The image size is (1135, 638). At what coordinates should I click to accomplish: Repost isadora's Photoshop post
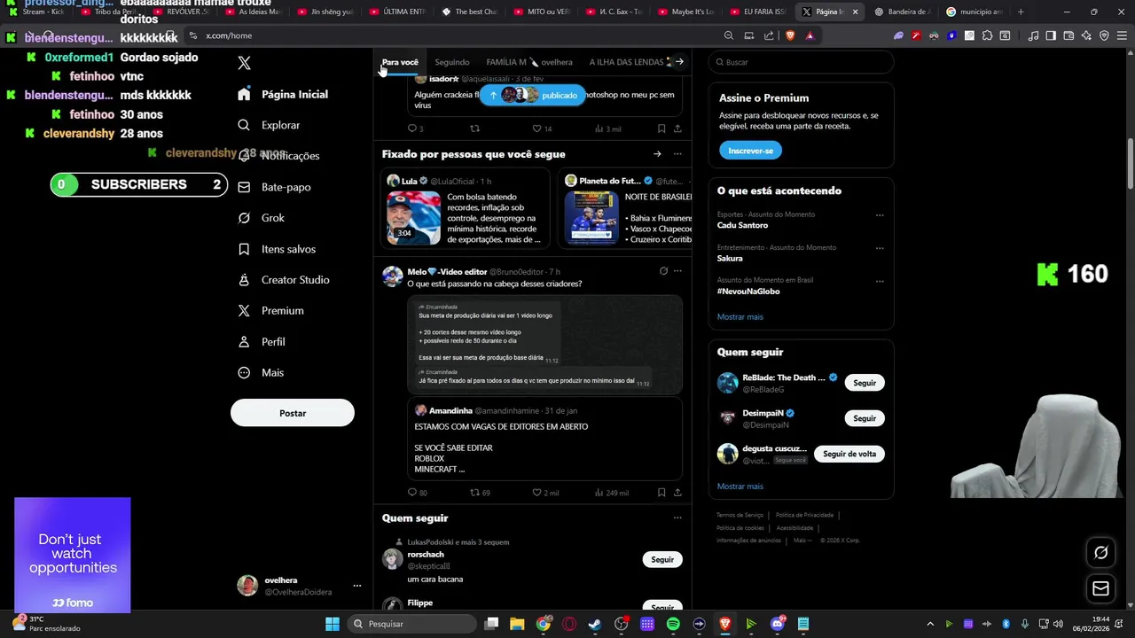pyautogui.click(x=474, y=128)
